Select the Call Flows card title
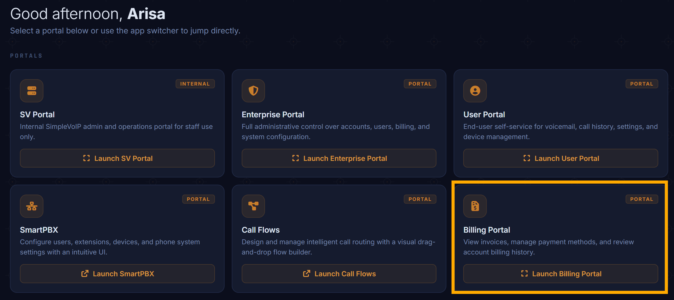 click(261, 230)
